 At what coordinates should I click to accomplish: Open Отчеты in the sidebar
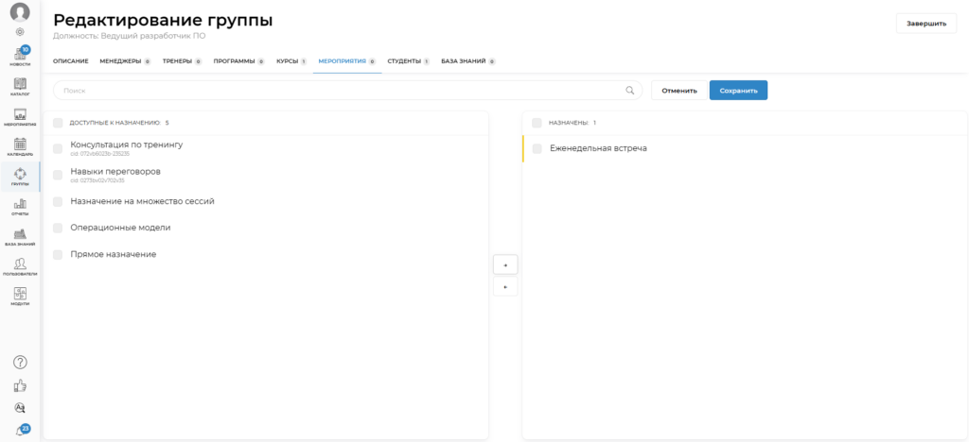point(20,207)
